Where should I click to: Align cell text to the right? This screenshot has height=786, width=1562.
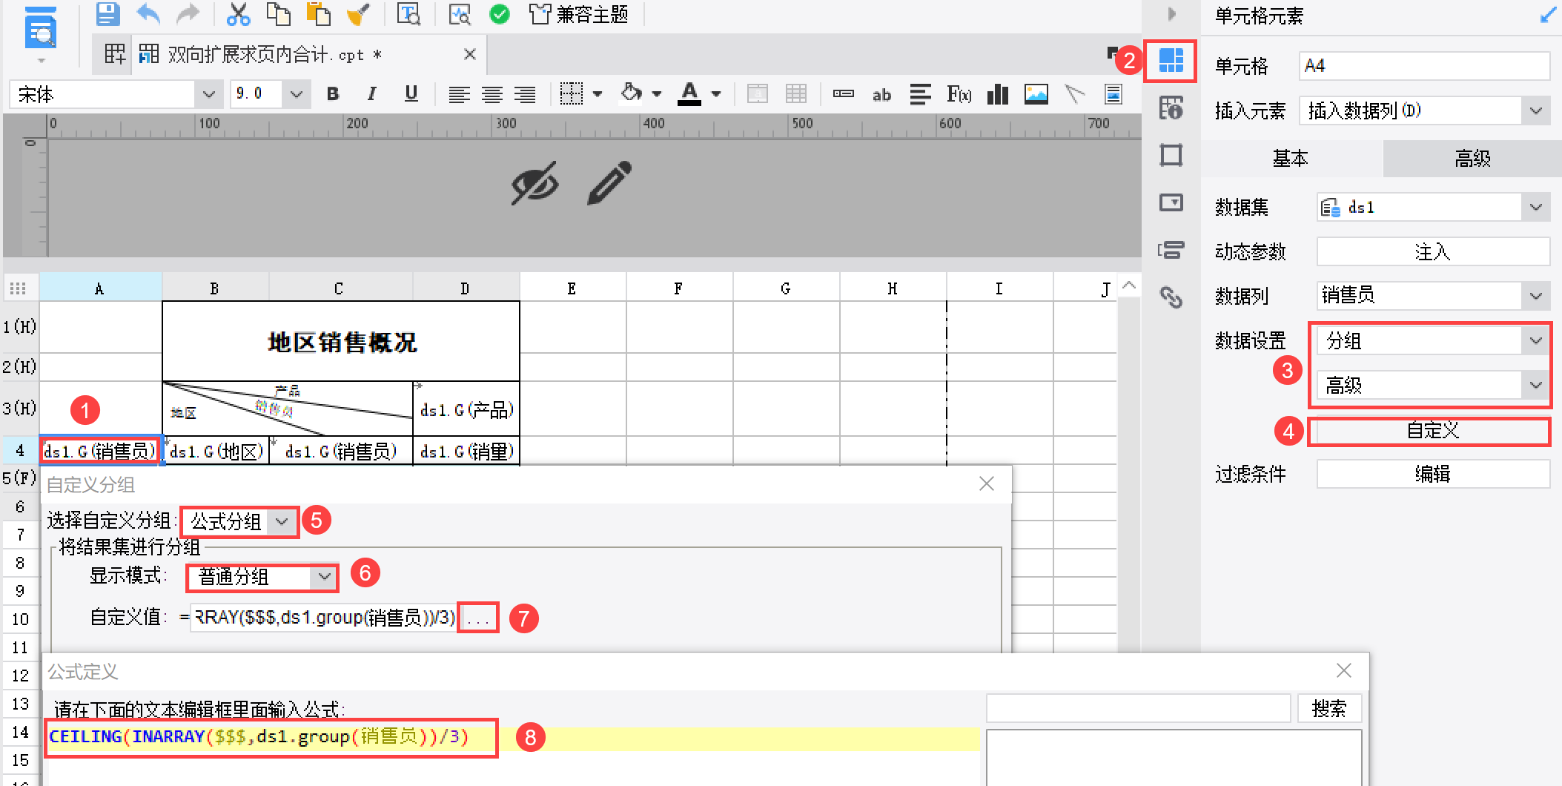(525, 94)
